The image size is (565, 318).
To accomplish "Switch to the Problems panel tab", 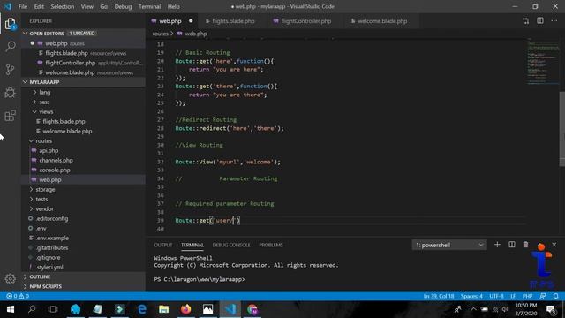I will [271, 245].
